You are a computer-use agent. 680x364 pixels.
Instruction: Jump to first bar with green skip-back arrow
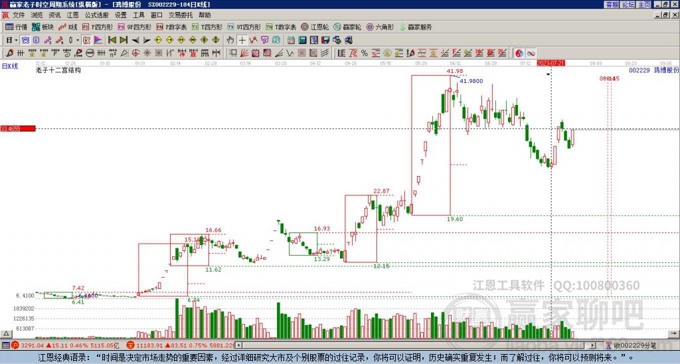click(x=112, y=41)
